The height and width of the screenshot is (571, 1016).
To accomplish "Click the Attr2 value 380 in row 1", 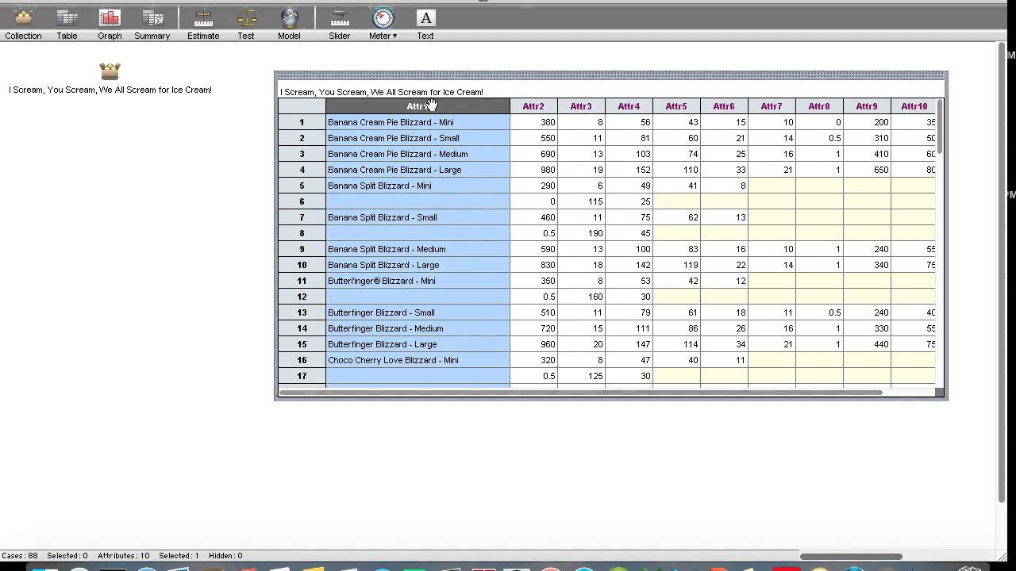I will tap(533, 122).
